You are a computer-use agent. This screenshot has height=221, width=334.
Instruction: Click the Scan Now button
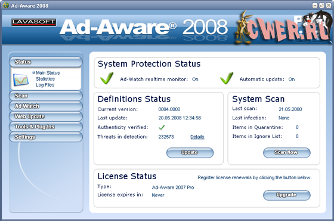(287, 152)
